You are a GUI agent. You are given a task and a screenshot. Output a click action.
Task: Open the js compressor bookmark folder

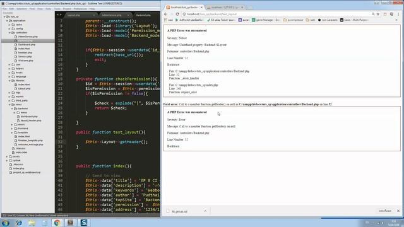point(293,20)
